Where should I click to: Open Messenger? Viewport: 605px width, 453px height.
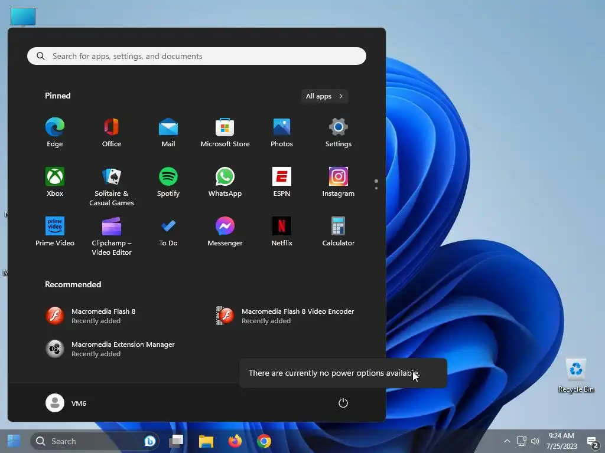(x=225, y=231)
